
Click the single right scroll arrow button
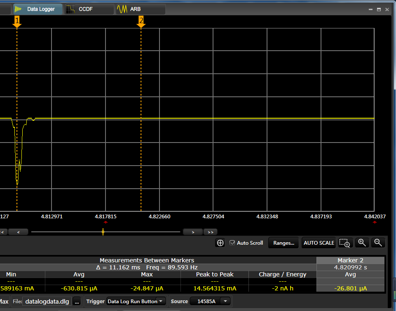click(193, 232)
